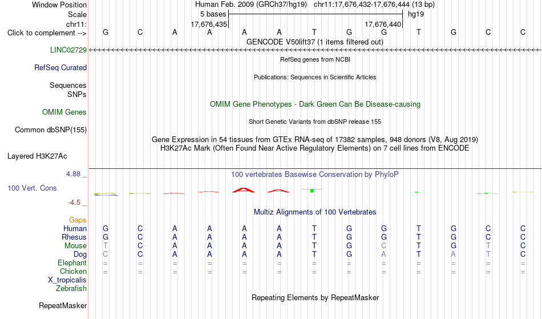The height and width of the screenshot is (319, 542).
Task: Click the Publications: Sequences in Scientific Articles title
Action: pos(315,78)
